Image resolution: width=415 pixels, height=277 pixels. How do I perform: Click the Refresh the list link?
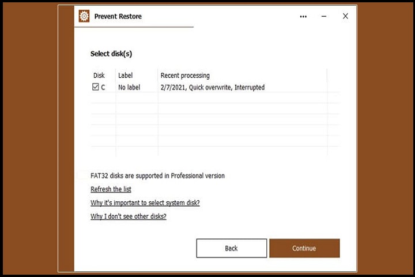111,189
